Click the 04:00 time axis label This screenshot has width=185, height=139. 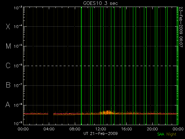coord(49,129)
